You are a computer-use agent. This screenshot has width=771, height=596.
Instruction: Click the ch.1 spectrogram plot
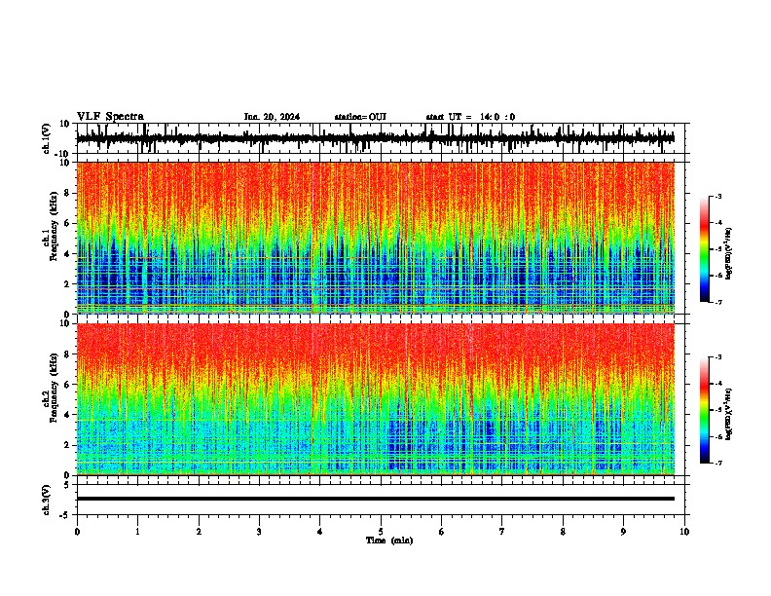pos(376,238)
